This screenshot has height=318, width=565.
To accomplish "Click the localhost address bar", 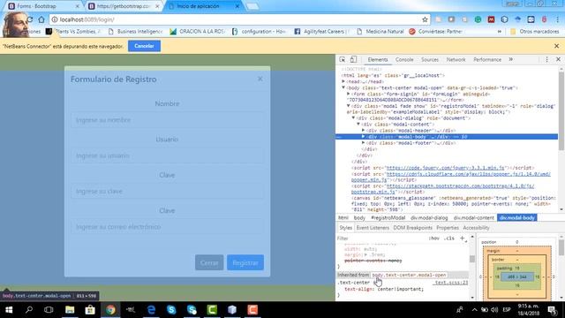I will tap(237, 19).
